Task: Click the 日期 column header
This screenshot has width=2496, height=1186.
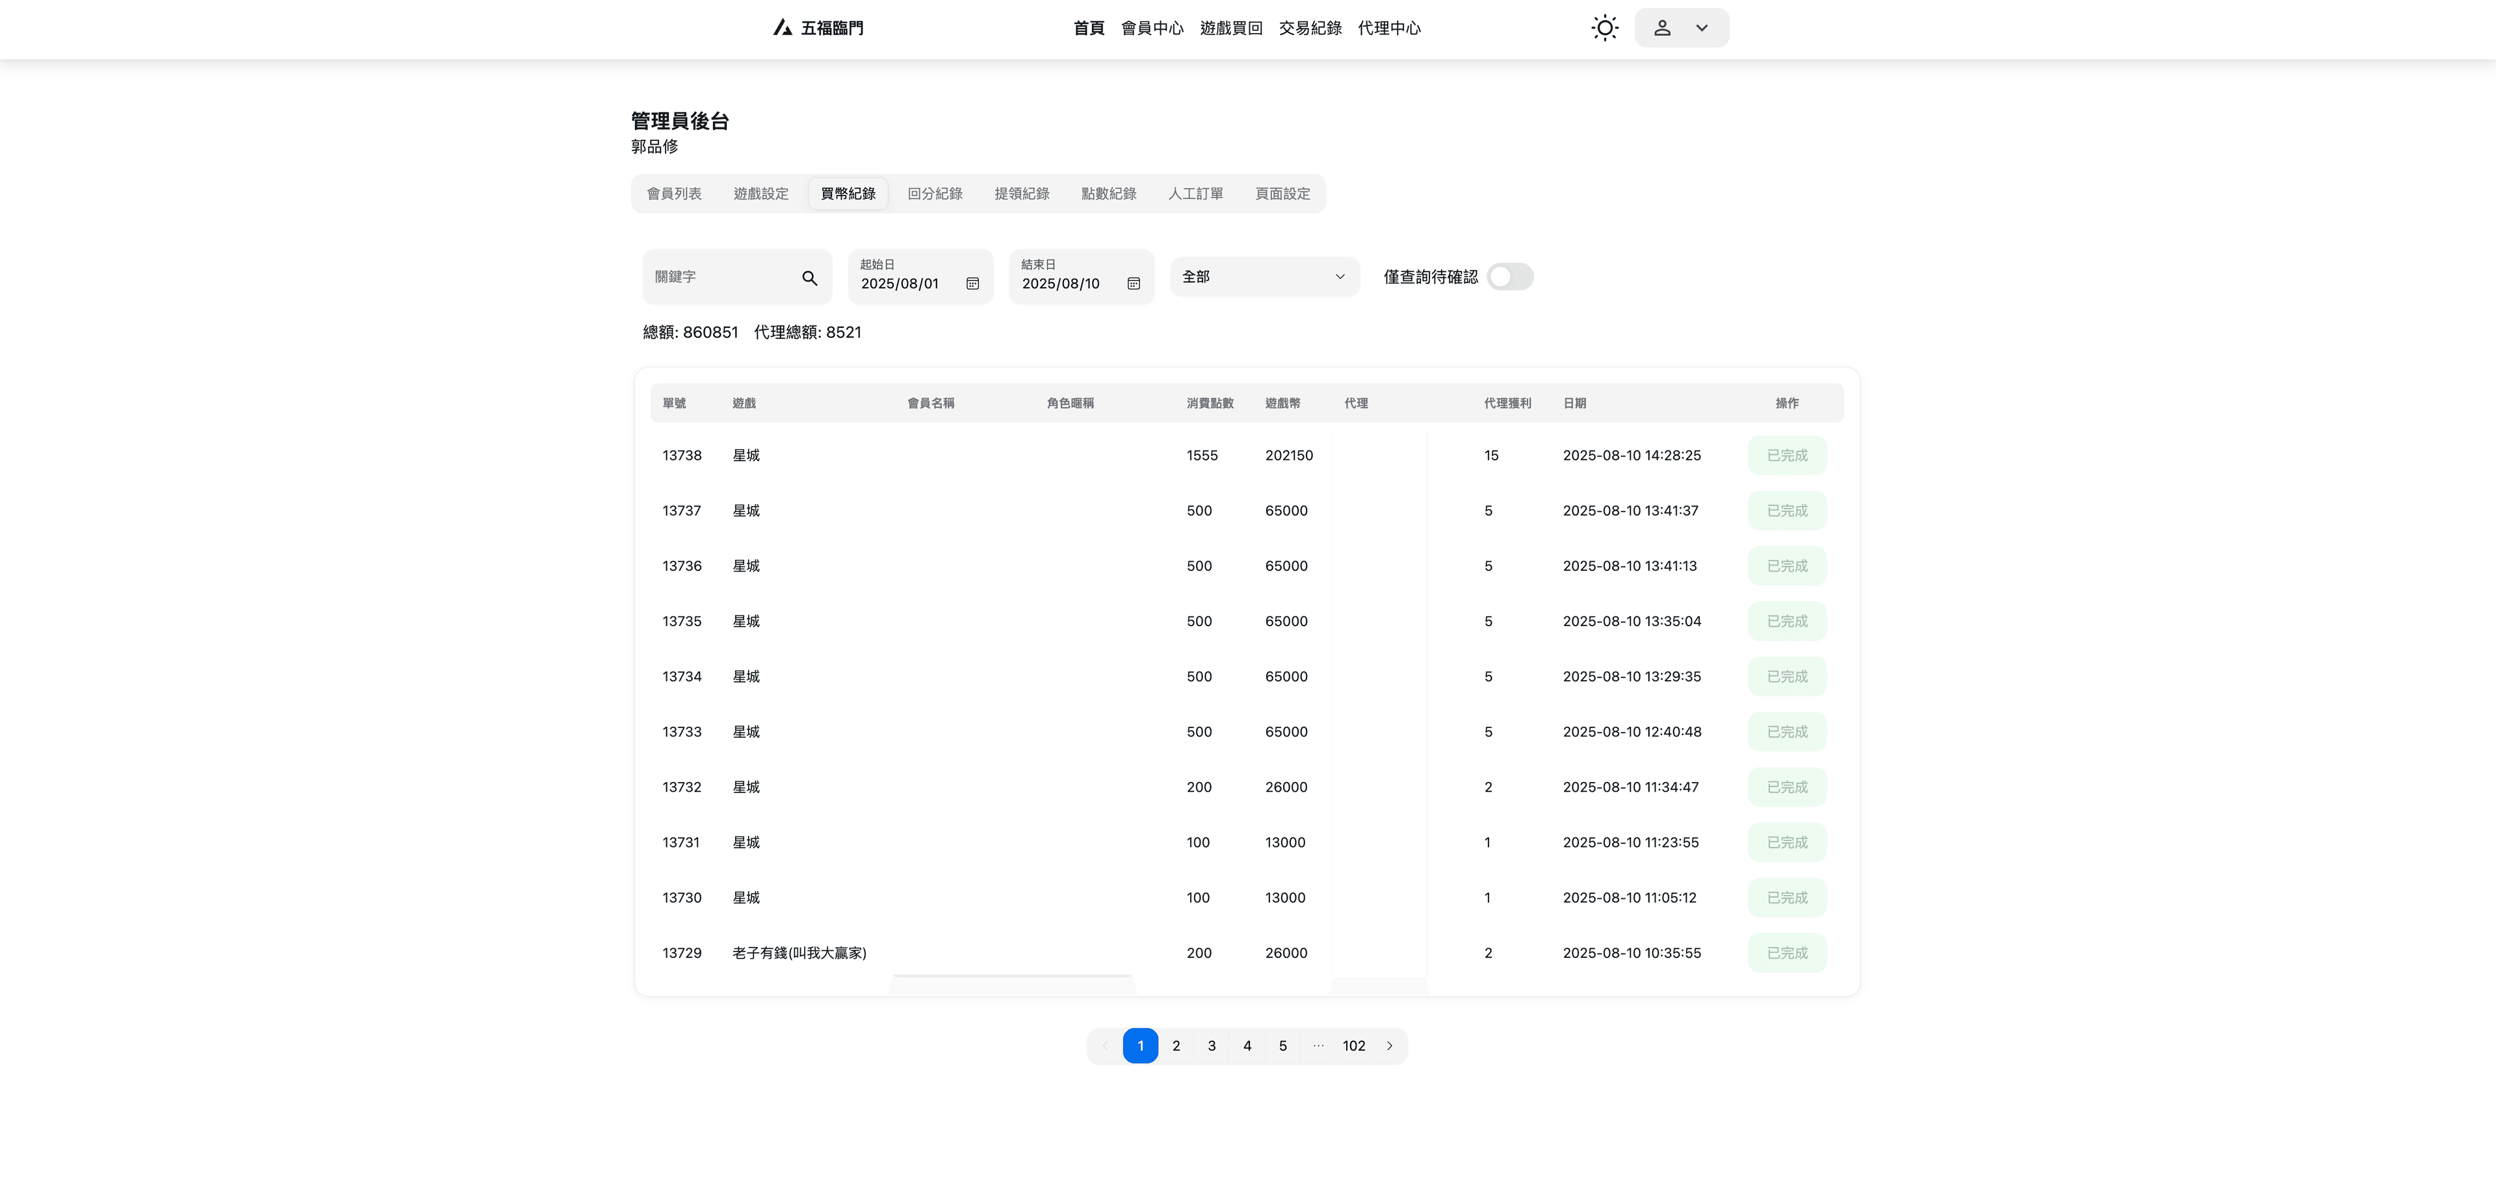Action: point(1574,403)
